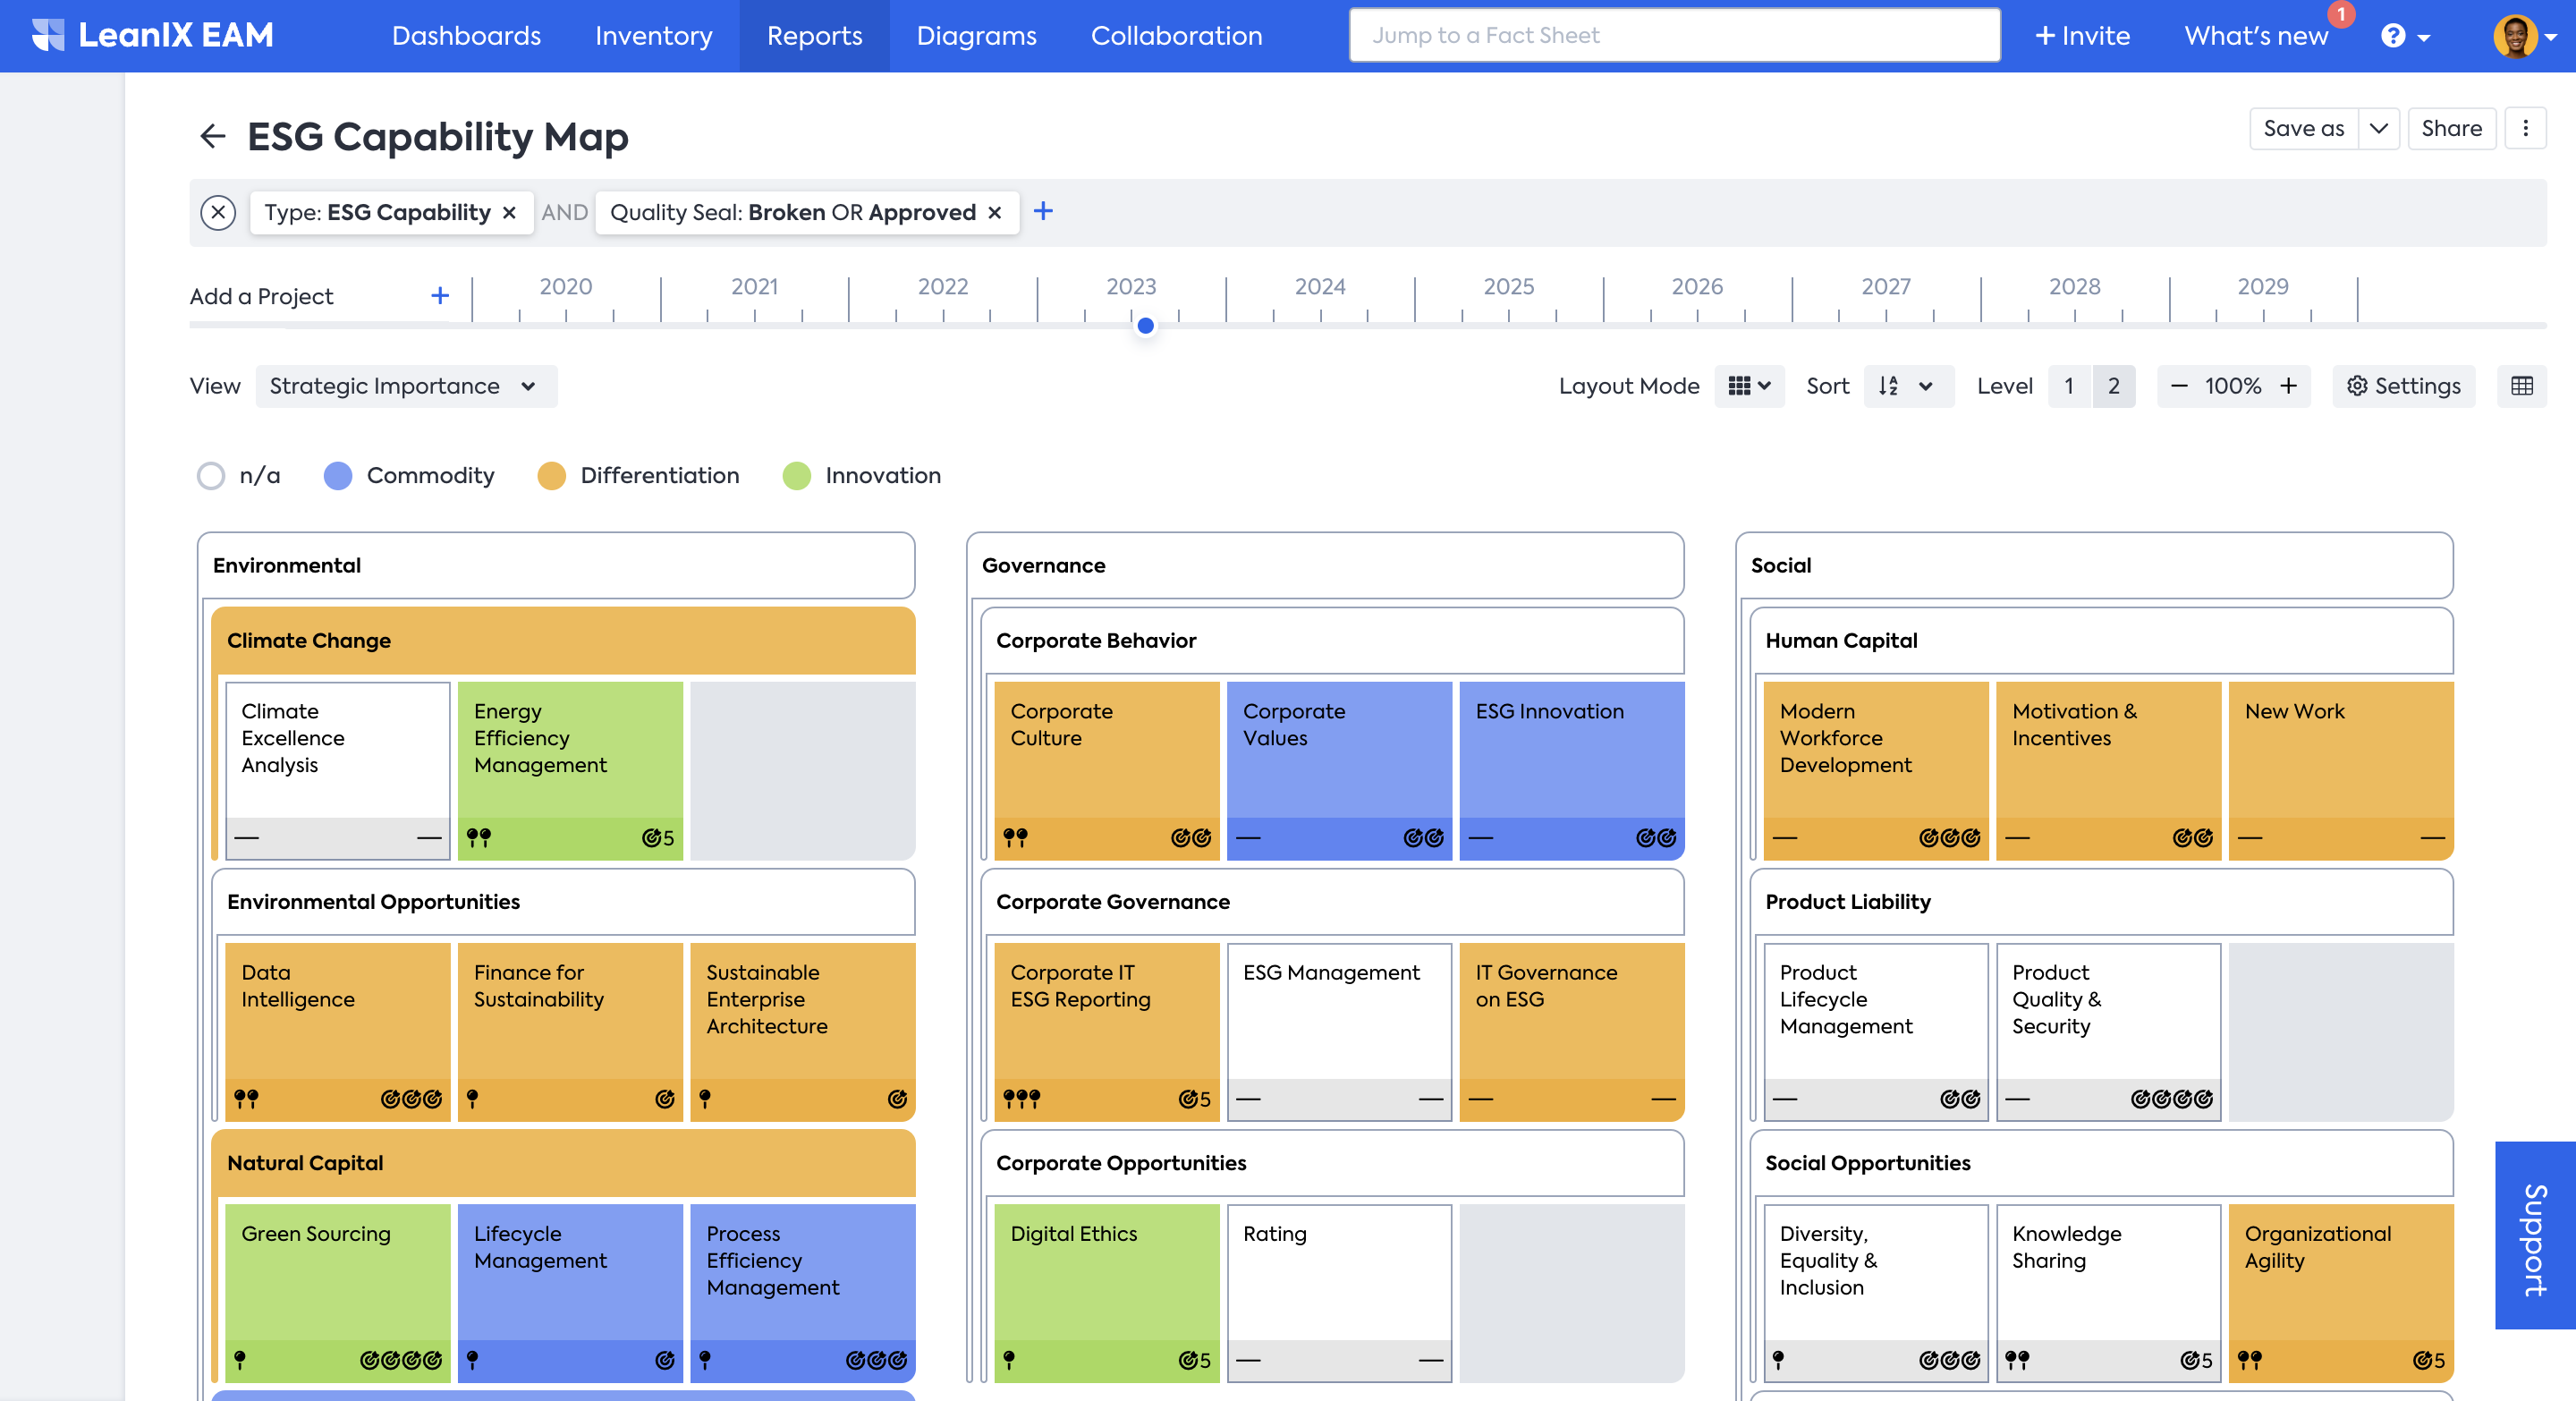Screen dimensions: 2576x1401
Task: Open the help question mark icon
Action: [x=2393, y=36]
